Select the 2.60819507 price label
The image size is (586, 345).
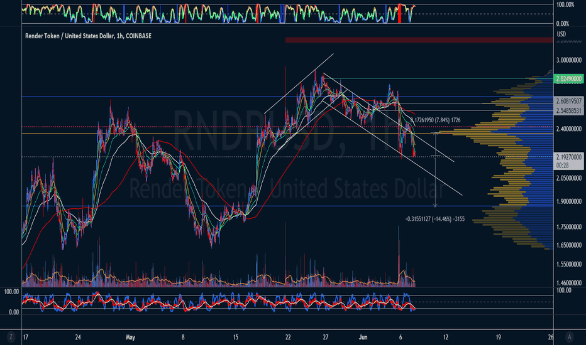tap(568, 101)
